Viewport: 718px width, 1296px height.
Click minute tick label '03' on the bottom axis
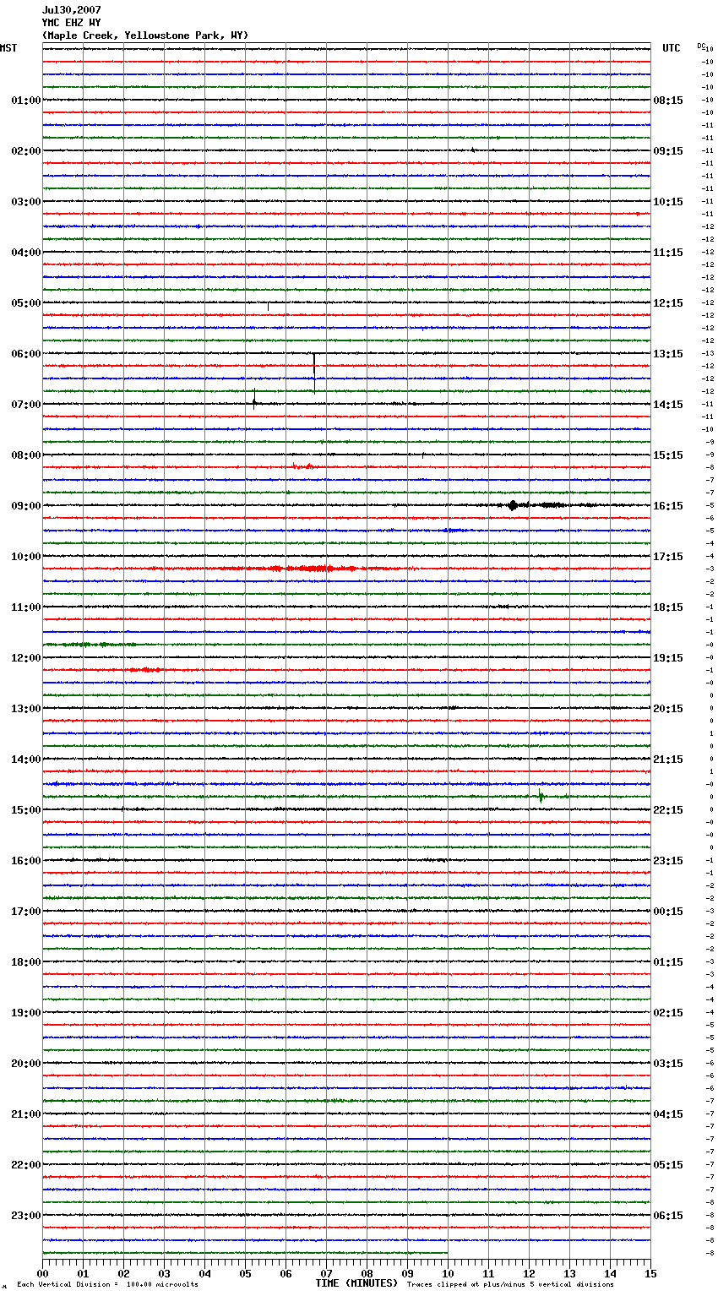tap(164, 1273)
